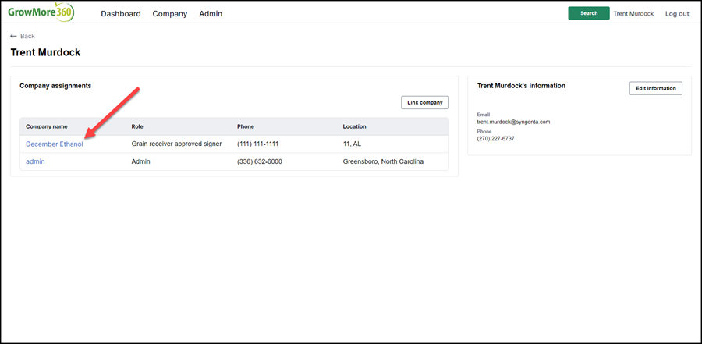Open the Company menu item

pyautogui.click(x=170, y=14)
